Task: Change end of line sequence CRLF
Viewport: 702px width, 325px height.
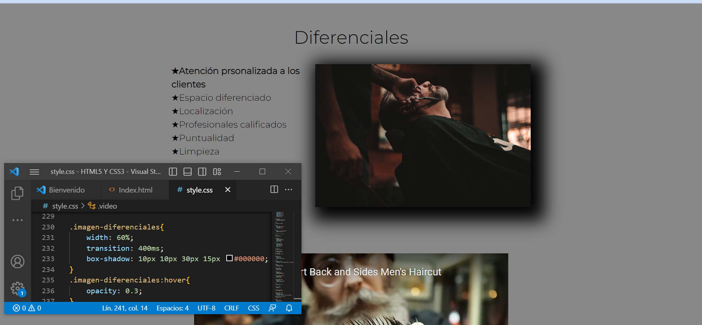Action: [x=232, y=308]
